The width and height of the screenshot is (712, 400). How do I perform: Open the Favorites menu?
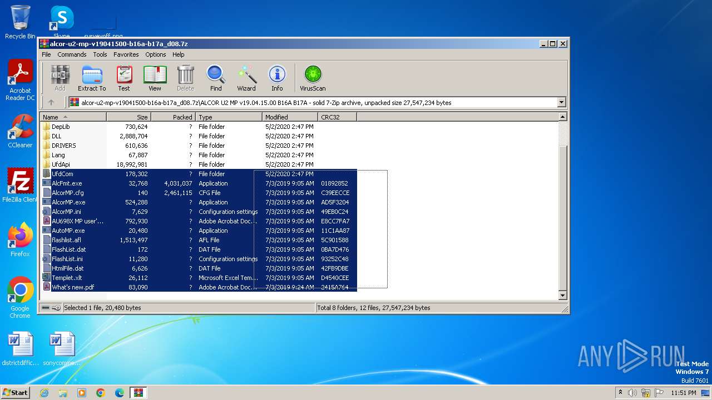(x=126, y=54)
